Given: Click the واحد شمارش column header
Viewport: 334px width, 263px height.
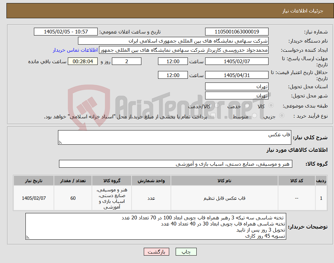Looking at the screenshot, I should (x=151, y=181).
